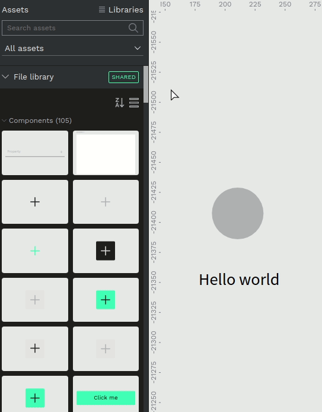Select the light green plus icon component
The image size is (322, 412).
pyautogui.click(x=35, y=251)
